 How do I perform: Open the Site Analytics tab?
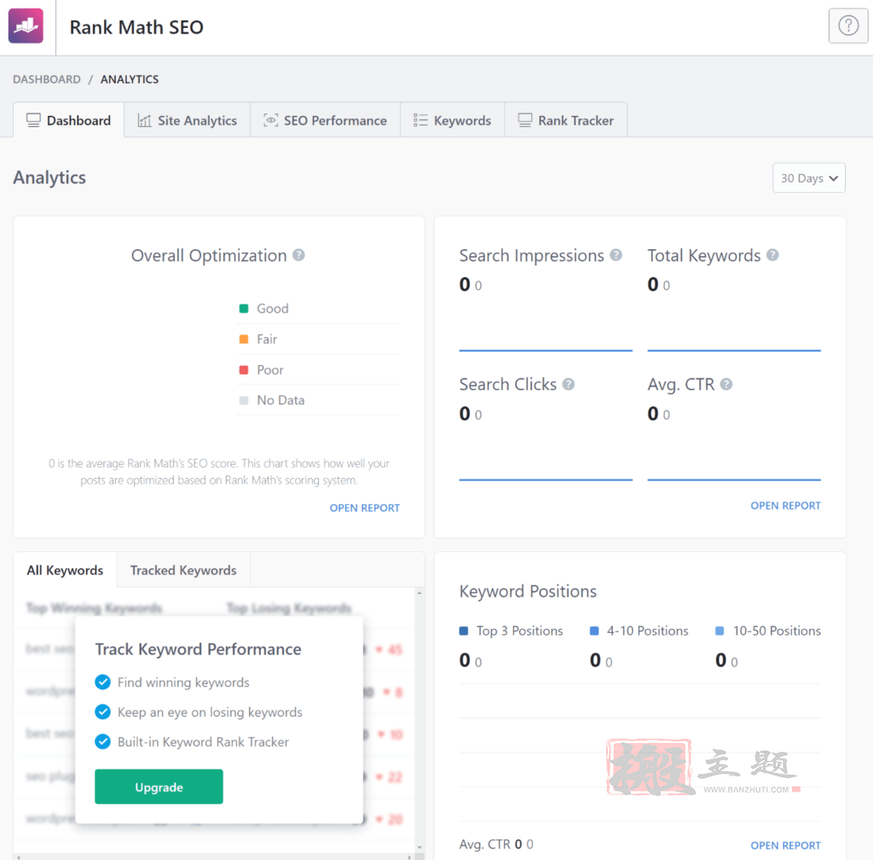[187, 120]
